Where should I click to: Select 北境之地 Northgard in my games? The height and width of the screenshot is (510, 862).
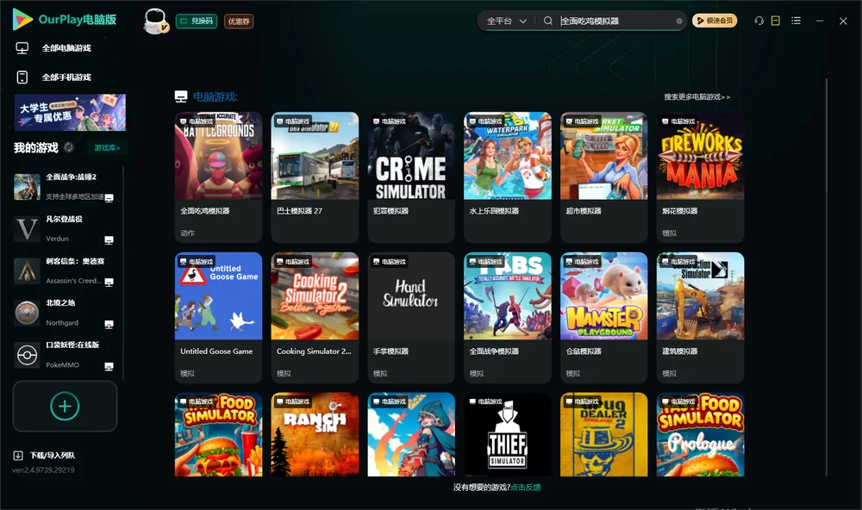coord(65,314)
